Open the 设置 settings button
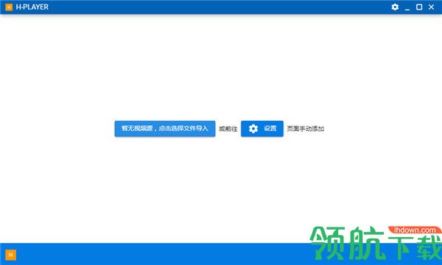442x265 pixels. click(262, 129)
